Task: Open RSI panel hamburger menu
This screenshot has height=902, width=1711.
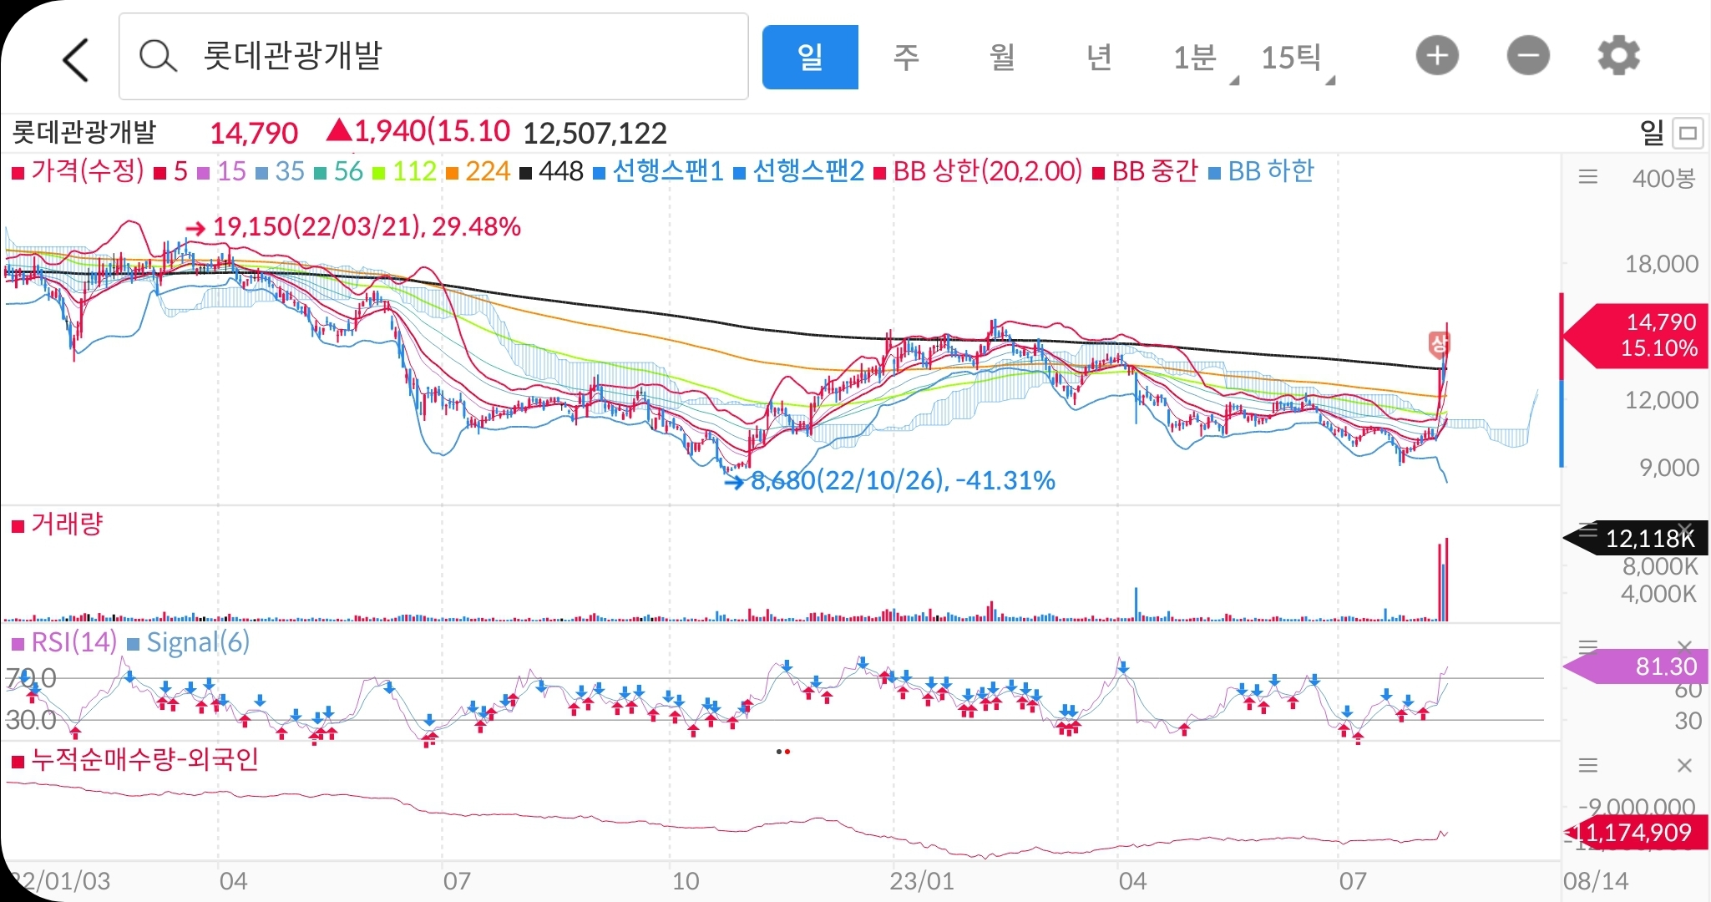Action: (x=1587, y=646)
